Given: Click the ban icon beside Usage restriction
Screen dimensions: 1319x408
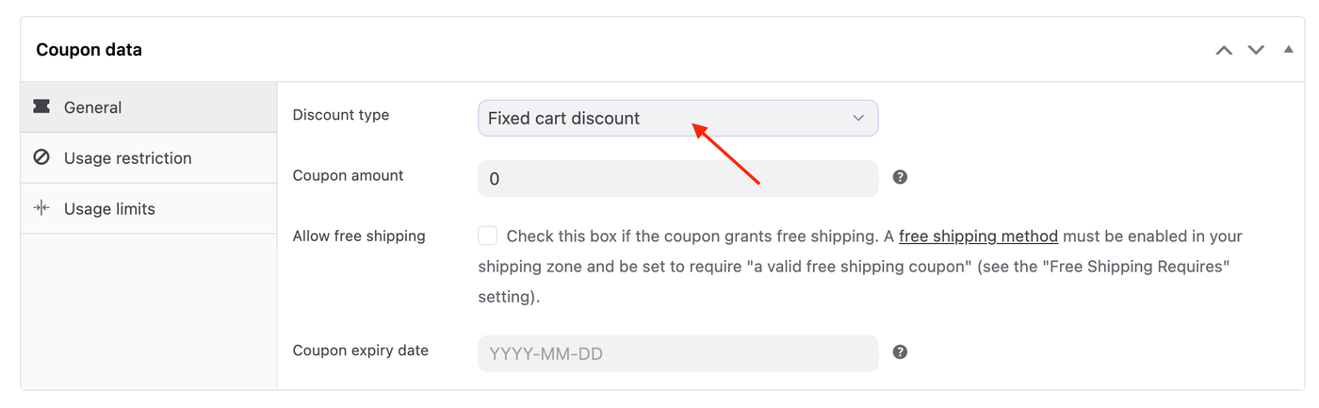Looking at the screenshot, I should tap(41, 158).
